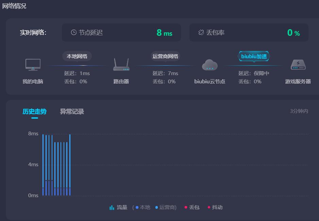This screenshot has height=221, width=319.
Task: Toggle the 本地 legend dot
Action: click(x=137, y=207)
